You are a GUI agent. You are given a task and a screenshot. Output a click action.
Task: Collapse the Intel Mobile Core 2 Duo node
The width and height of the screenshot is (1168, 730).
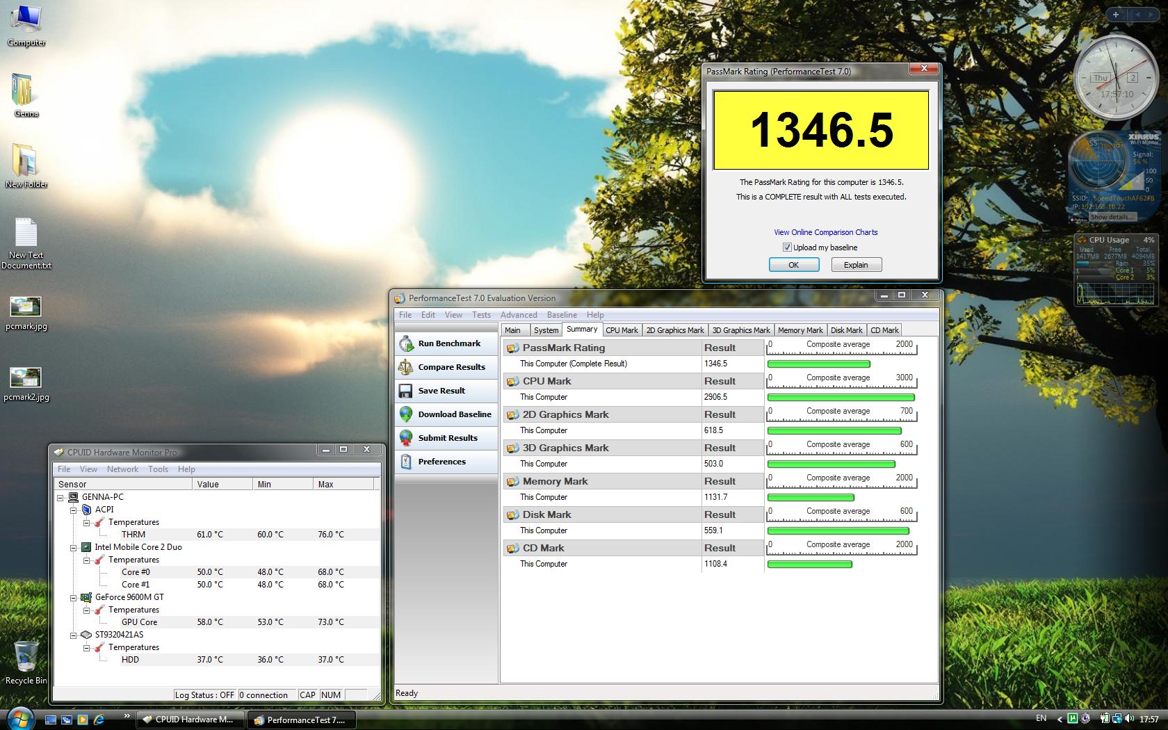pyautogui.click(x=73, y=547)
